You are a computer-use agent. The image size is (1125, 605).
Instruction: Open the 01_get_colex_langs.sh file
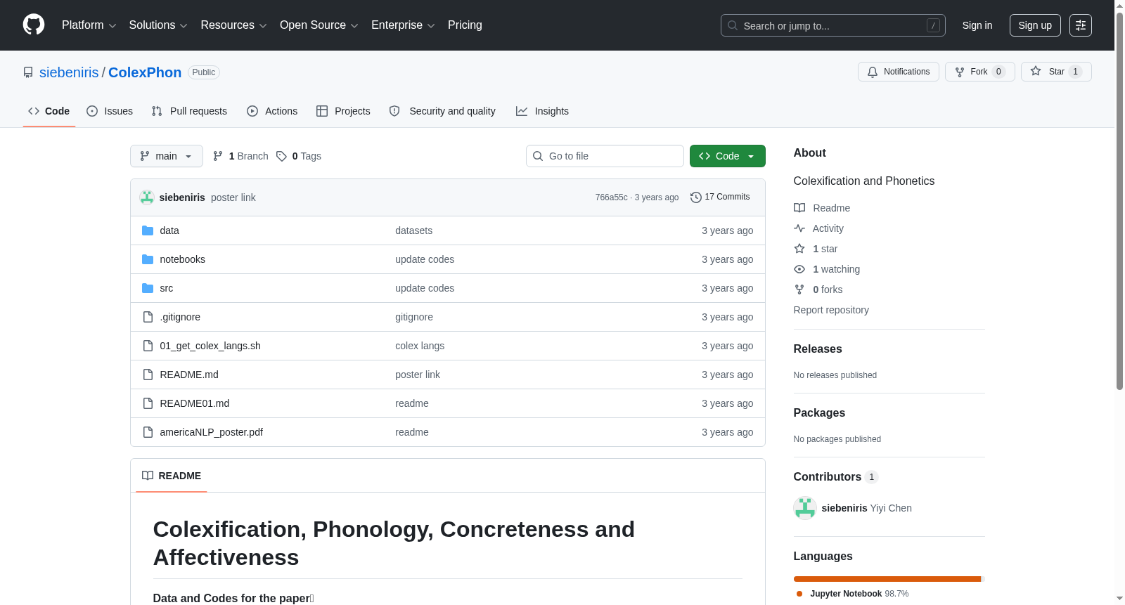click(x=210, y=346)
